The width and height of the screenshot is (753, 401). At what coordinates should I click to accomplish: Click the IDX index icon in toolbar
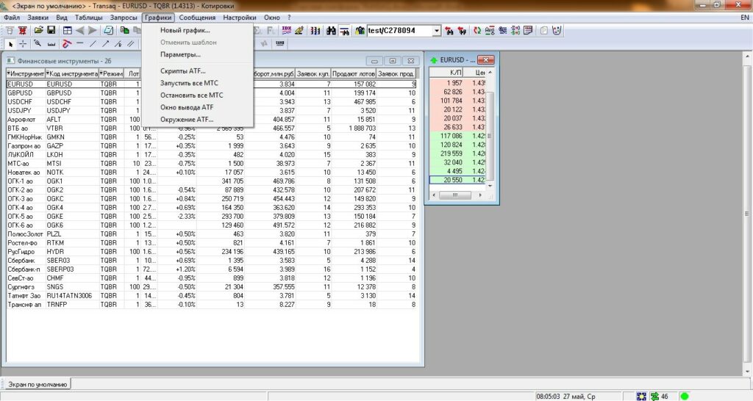[287, 31]
